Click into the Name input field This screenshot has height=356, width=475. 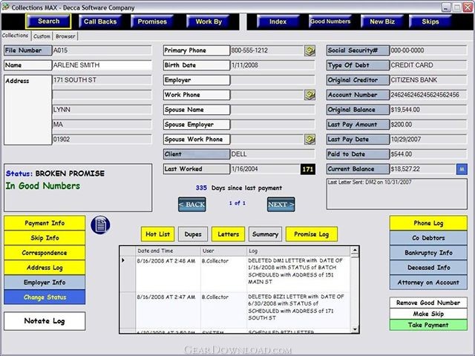pyautogui.click(x=102, y=65)
